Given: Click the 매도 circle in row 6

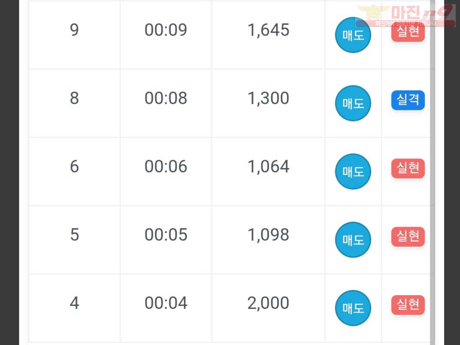Looking at the screenshot, I should click(353, 172).
